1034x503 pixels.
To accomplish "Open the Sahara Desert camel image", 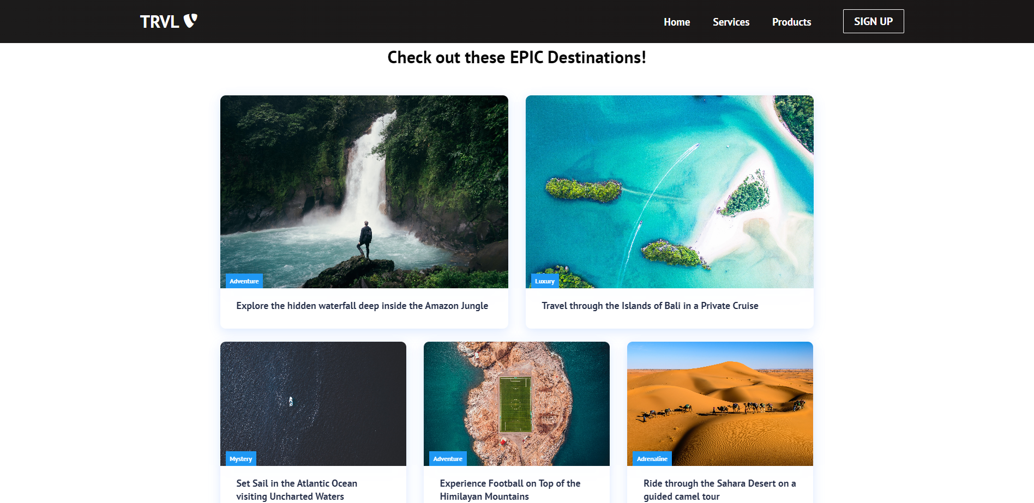I will [x=720, y=404].
